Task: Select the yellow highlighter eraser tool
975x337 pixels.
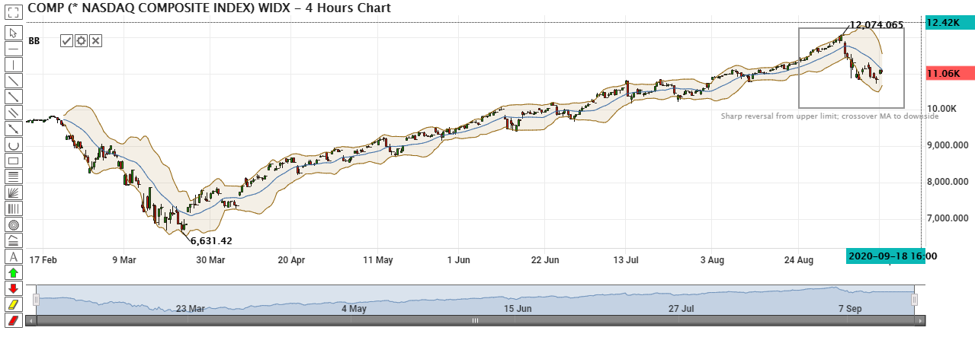Action: coord(13,304)
